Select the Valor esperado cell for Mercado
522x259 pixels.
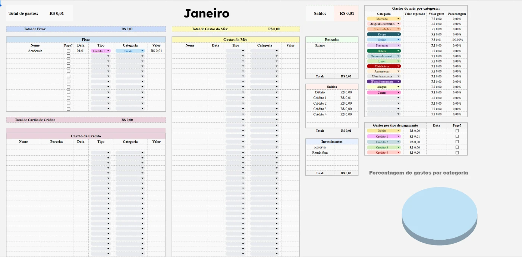pyautogui.click(x=414, y=19)
